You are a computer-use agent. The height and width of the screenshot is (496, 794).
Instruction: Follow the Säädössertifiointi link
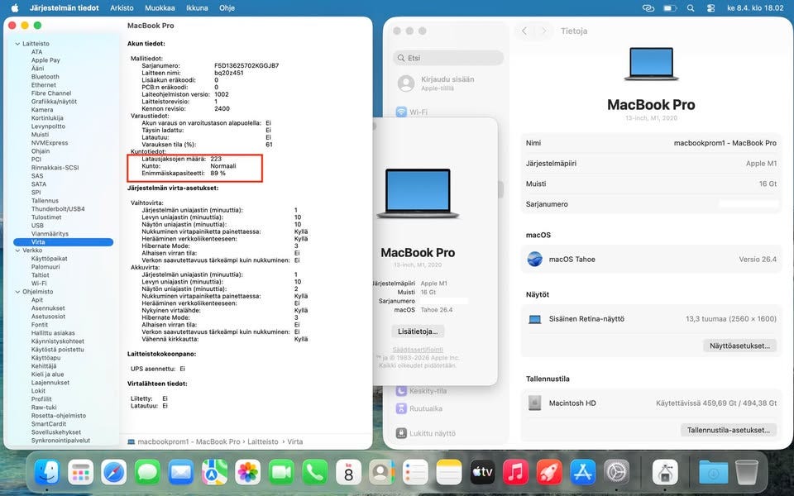(x=418, y=350)
